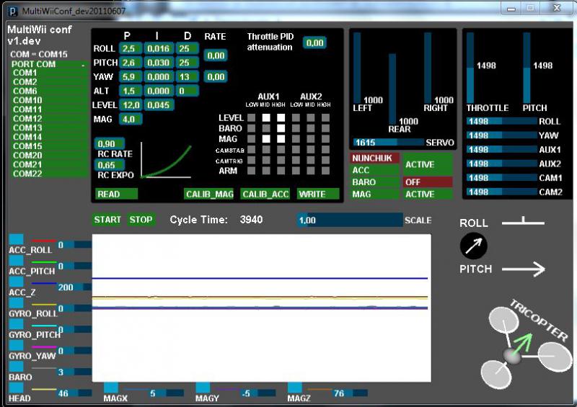Click the yaw RATE value field

216,76
